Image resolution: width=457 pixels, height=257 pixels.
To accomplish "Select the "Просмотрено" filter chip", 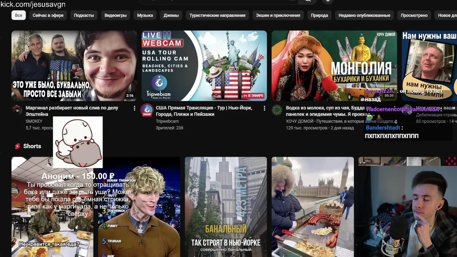I will coord(414,15).
